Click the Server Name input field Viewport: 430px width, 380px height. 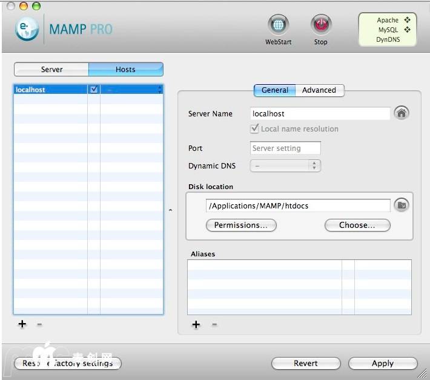tap(320, 113)
